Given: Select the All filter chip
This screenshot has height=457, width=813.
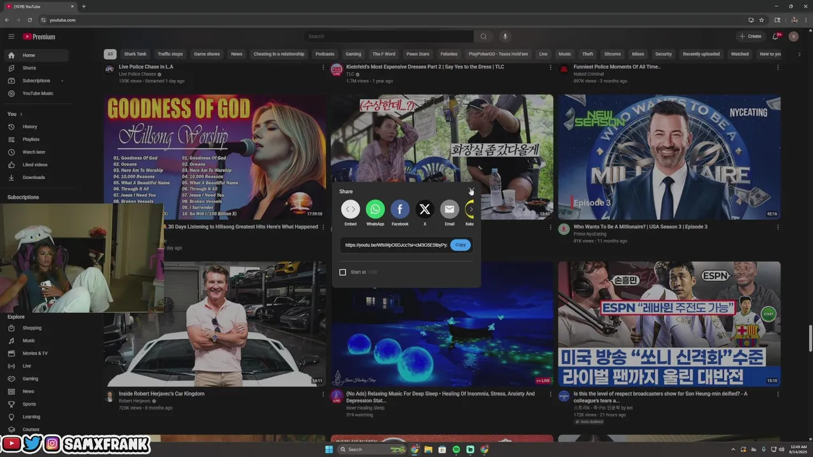Looking at the screenshot, I should click(110, 54).
